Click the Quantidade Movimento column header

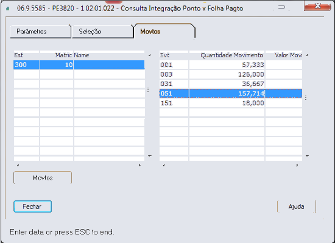227,55
